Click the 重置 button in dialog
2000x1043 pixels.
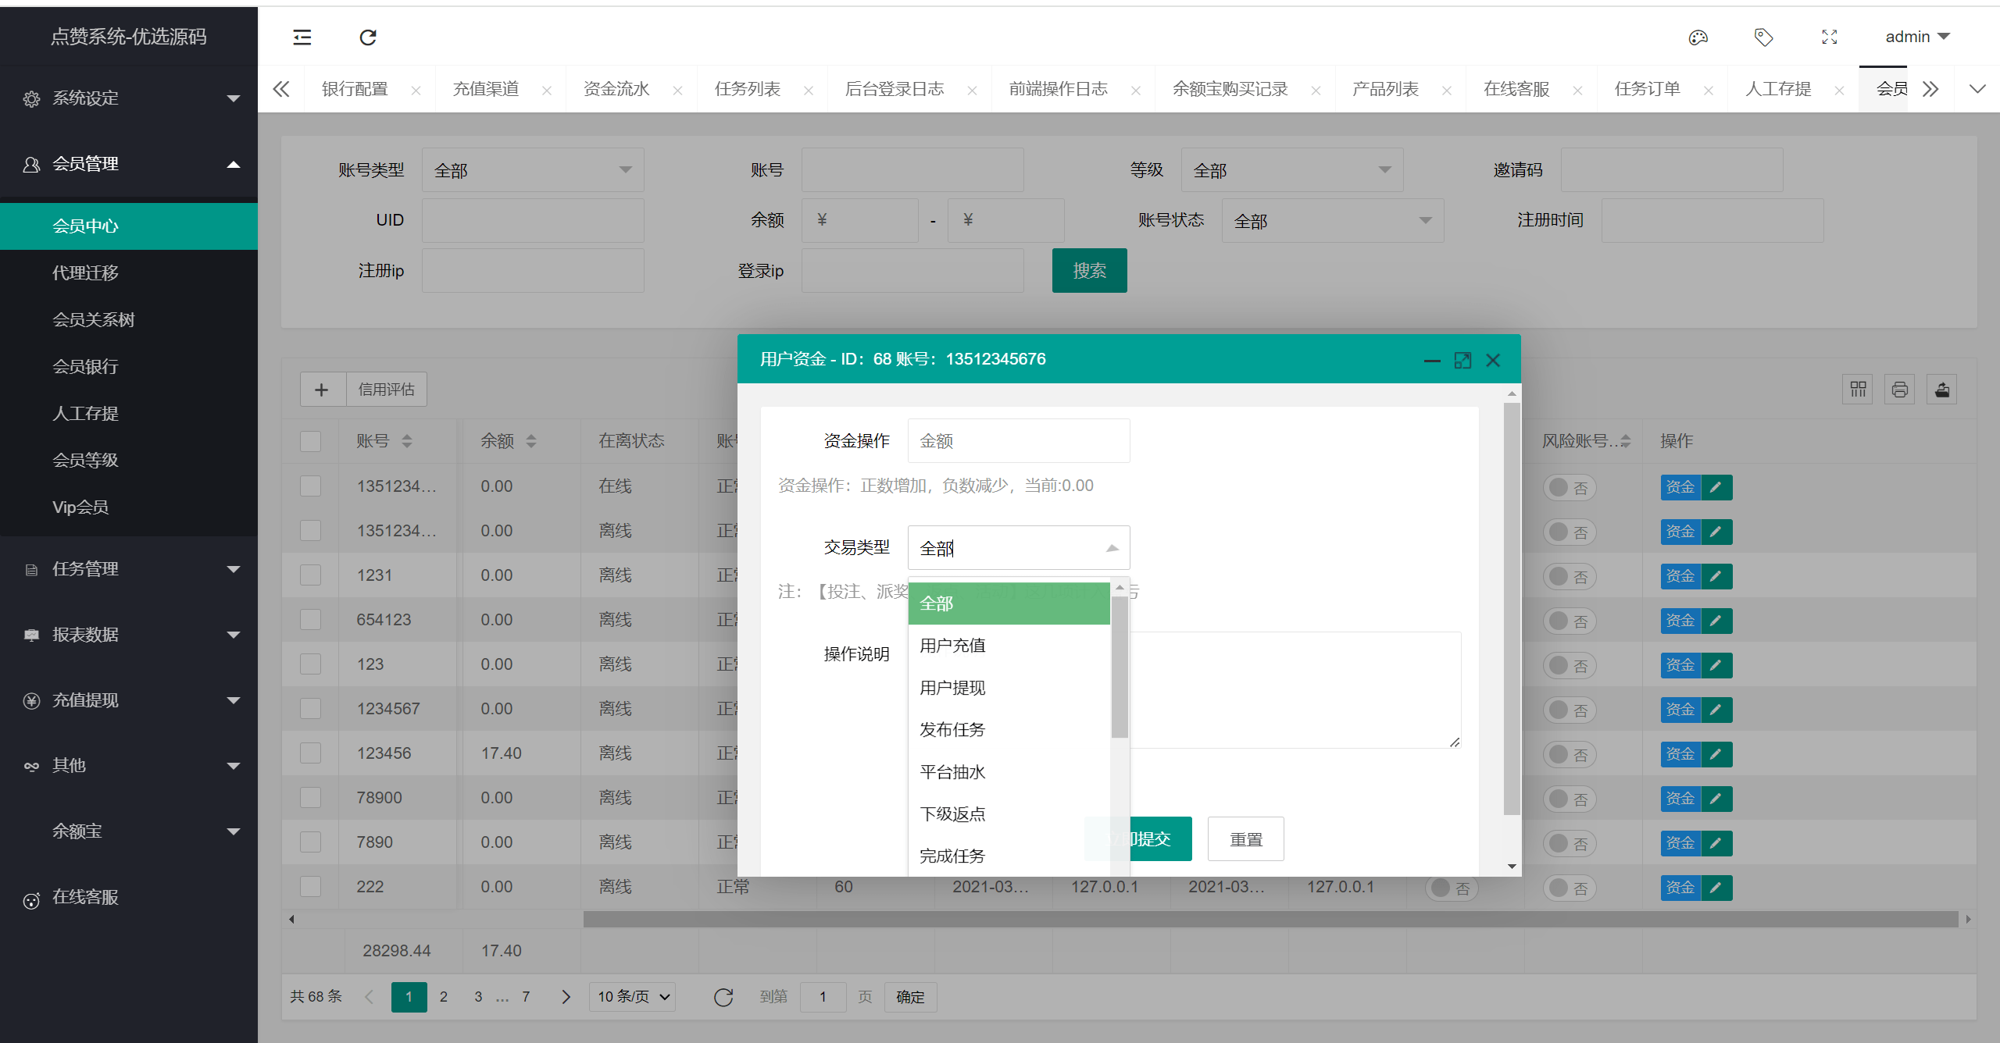click(1245, 839)
